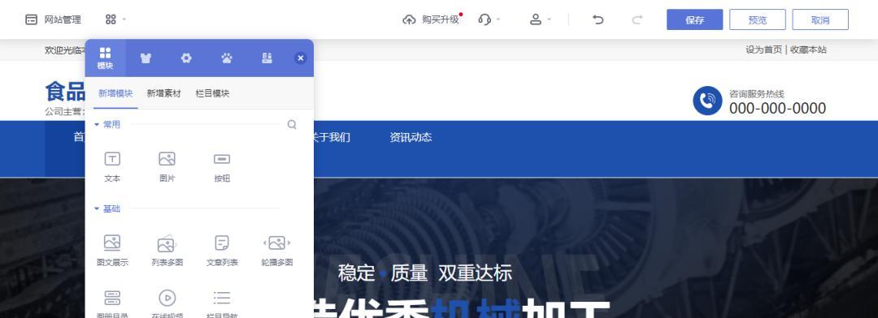This screenshot has height=318, width=878.
Task: Open the headset customer support icon
Action: [485, 19]
